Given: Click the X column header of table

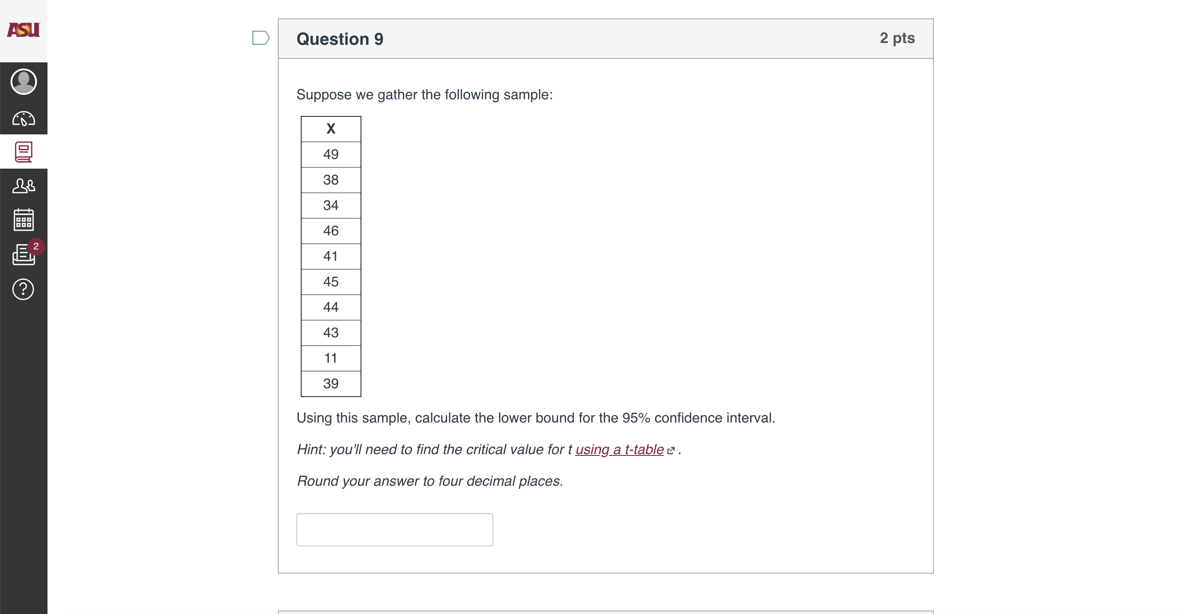Looking at the screenshot, I should point(331,129).
